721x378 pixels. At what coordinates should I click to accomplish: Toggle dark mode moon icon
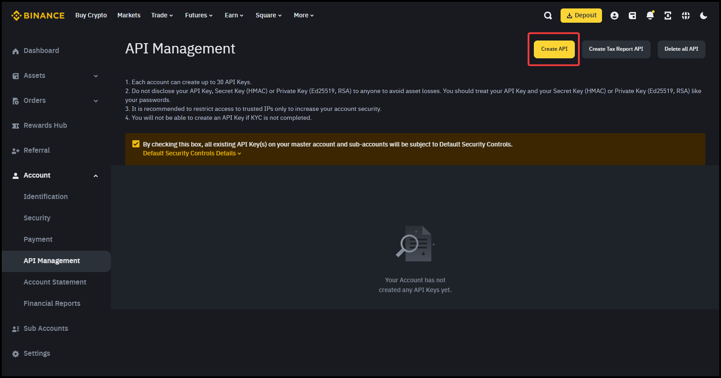(703, 16)
